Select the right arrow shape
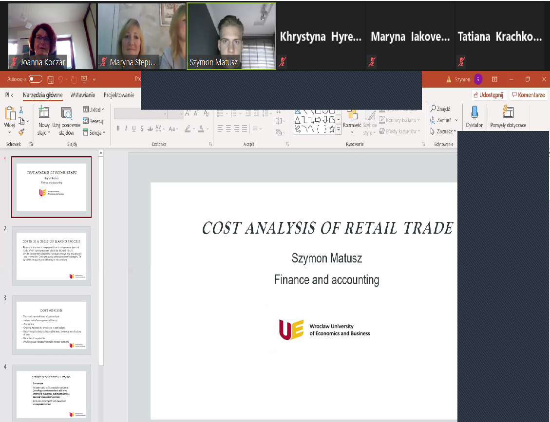 pyautogui.click(x=318, y=121)
